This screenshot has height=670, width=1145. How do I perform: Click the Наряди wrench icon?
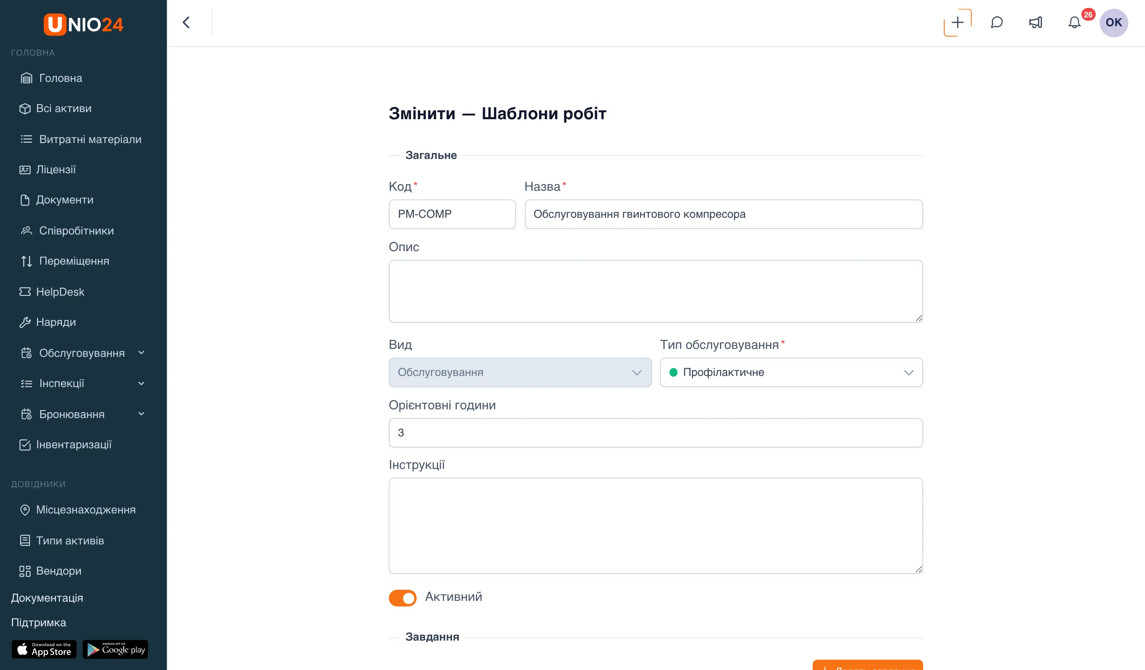click(x=25, y=322)
